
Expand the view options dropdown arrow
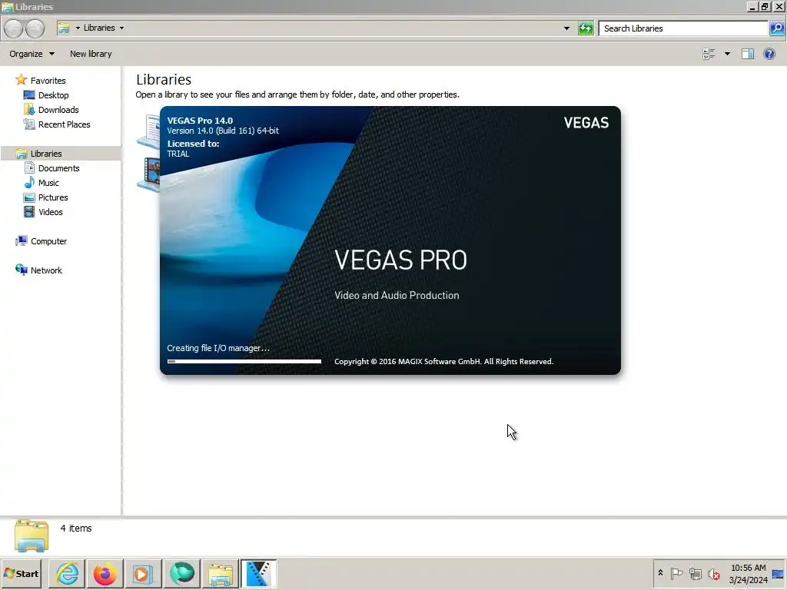[727, 54]
